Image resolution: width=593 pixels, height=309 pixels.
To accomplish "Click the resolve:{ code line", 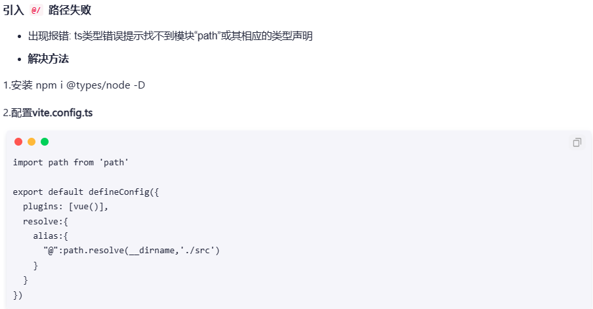I will pyautogui.click(x=45, y=221).
